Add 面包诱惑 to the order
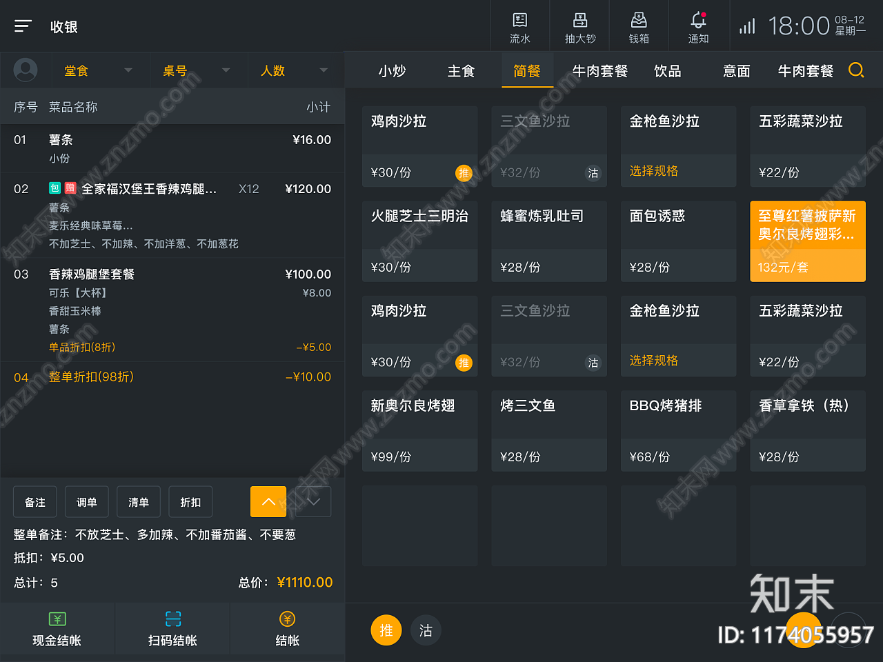The width and height of the screenshot is (883, 662). pos(678,241)
